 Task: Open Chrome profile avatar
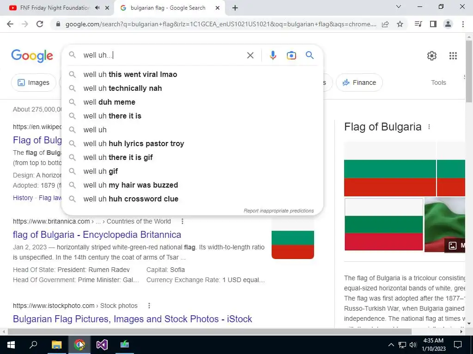click(x=448, y=24)
